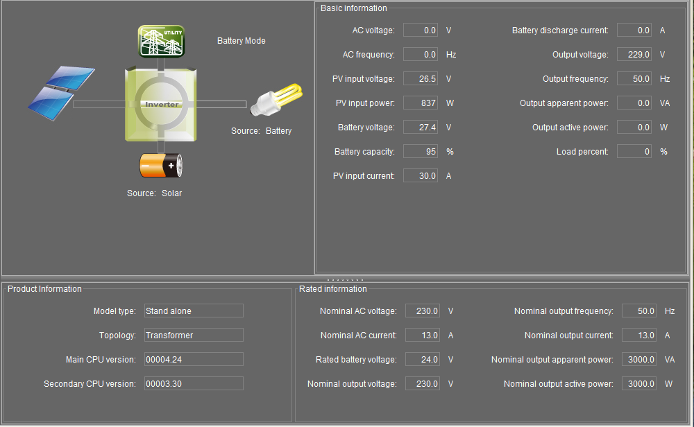Click the 'Source: Solar' label text
Screen dimensions: 694x427
(x=155, y=193)
